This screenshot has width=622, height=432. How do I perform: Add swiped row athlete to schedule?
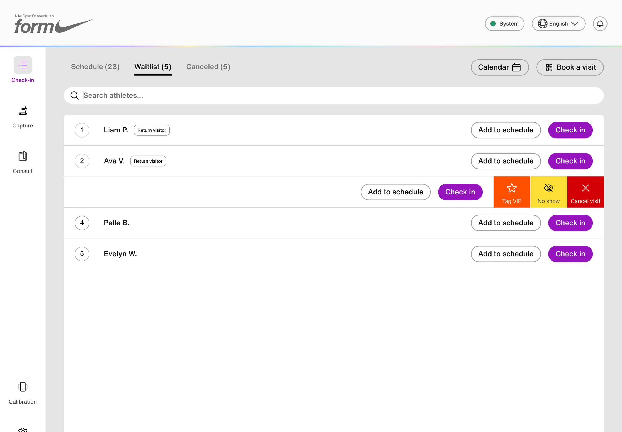[395, 192]
